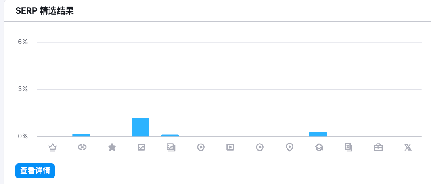Select the graduation cap icon
Screen dimensions: 431x184
coord(319,147)
